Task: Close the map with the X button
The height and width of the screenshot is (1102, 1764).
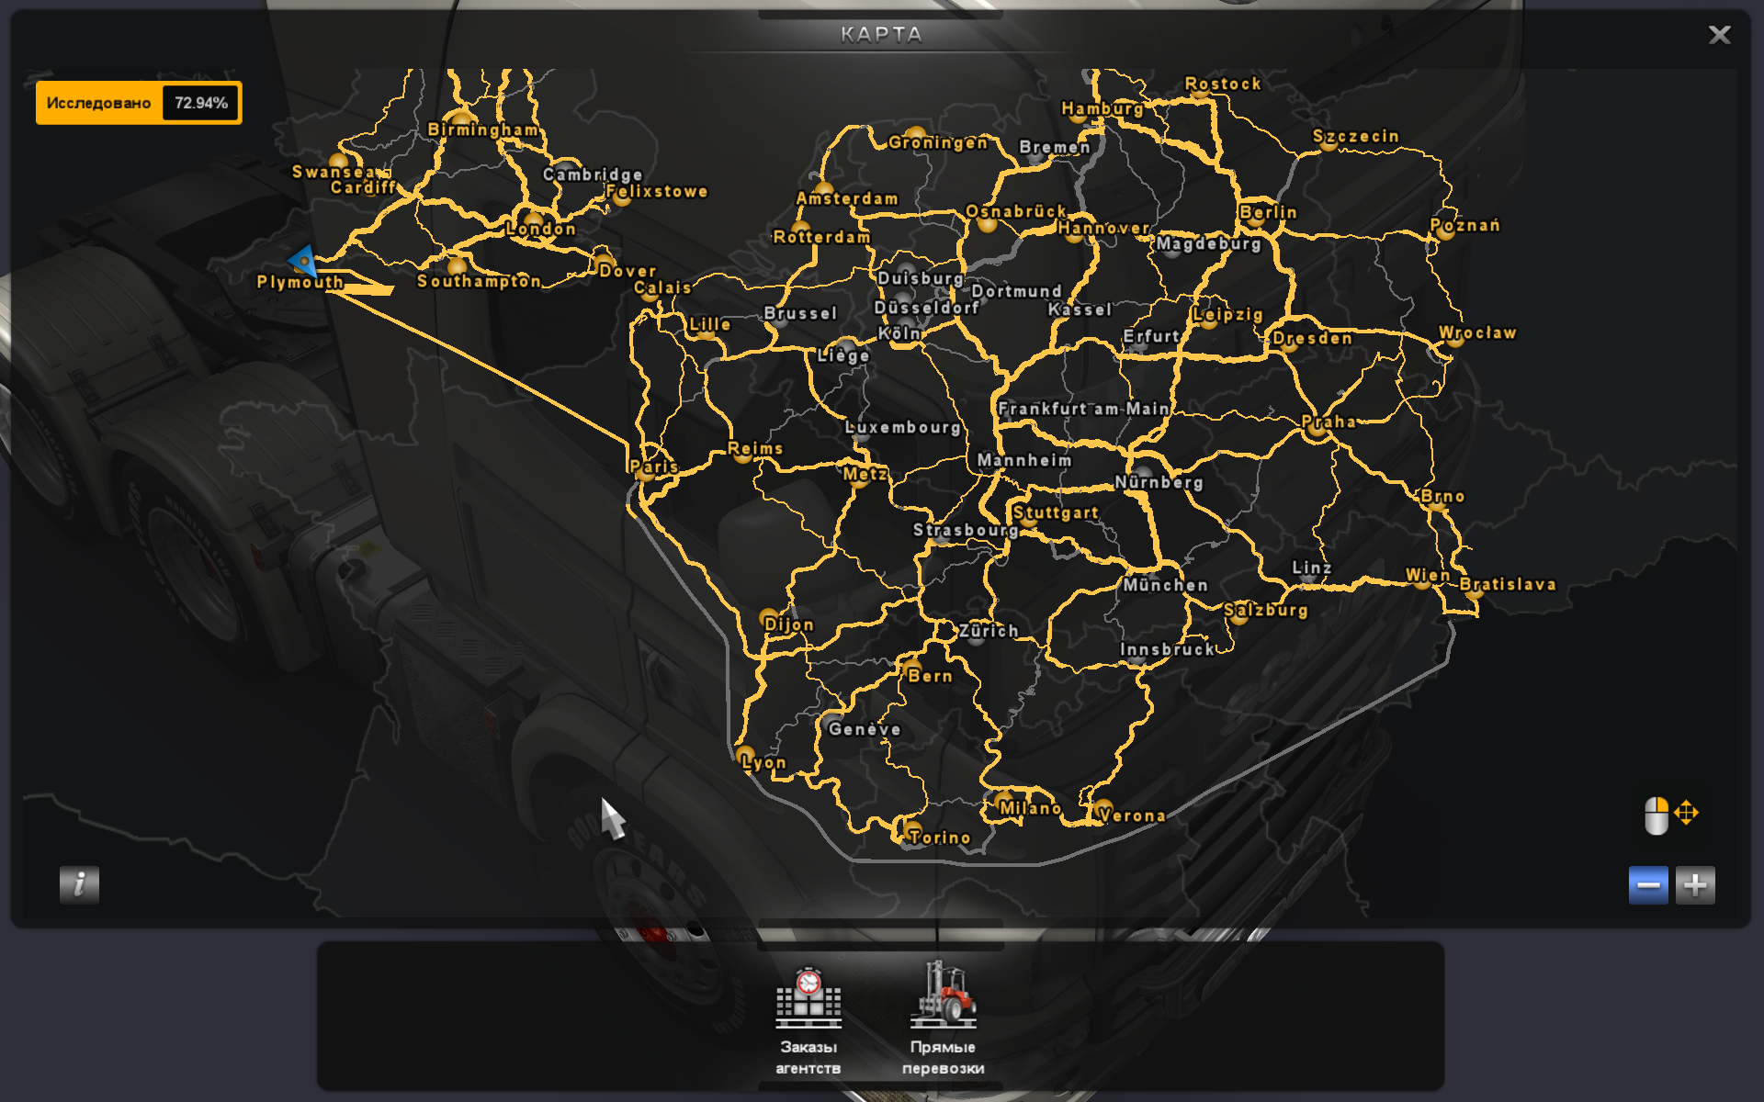Action: click(x=1719, y=35)
